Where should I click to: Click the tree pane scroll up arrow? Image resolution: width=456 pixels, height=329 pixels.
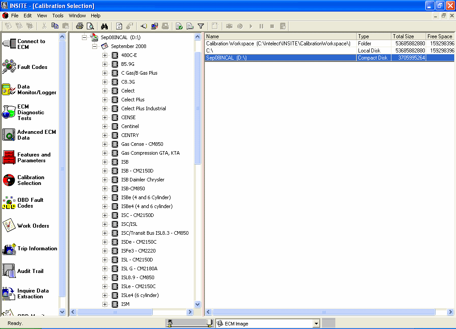click(x=197, y=36)
